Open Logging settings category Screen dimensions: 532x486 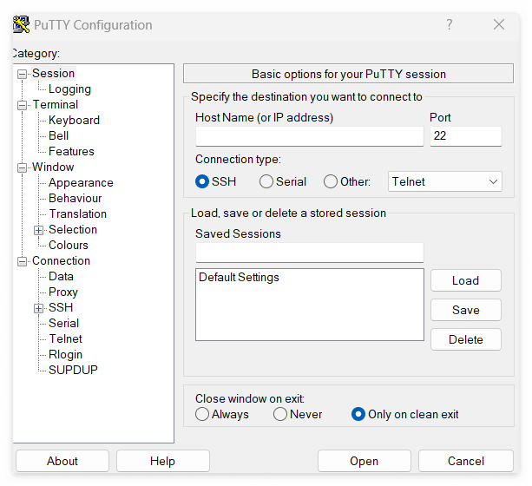[69, 89]
